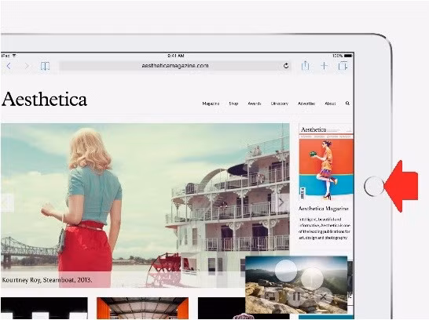The width and height of the screenshot is (429, 320).
Task: Open the share sheet icon
Action: (305, 66)
